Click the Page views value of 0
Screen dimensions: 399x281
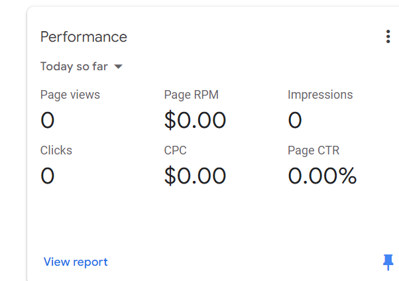pyautogui.click(x=47, y=120)
